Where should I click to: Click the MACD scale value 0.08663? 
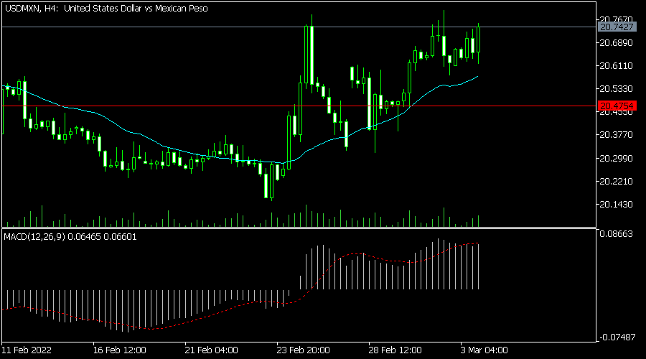pyautogui.click(x=616, y=234)
